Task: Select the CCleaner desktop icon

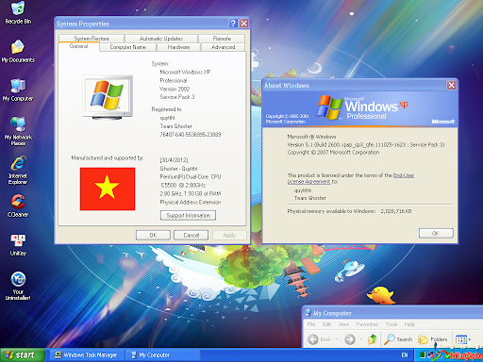Action: pos(18,206)
